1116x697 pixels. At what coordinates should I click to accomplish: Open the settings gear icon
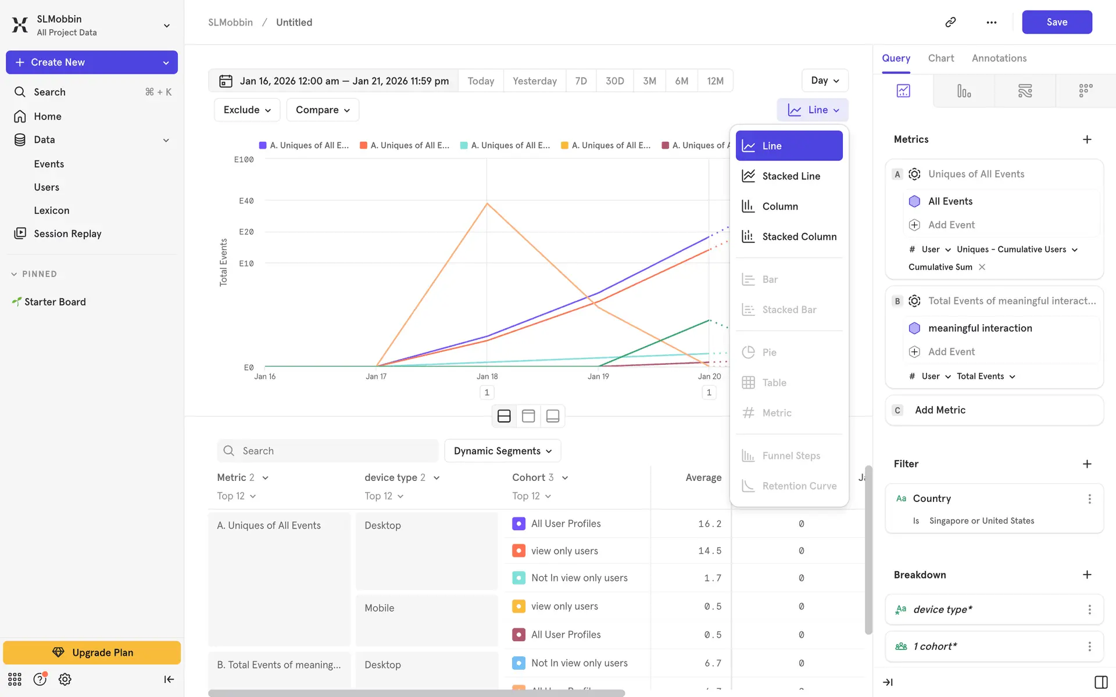tap(65, 679)
